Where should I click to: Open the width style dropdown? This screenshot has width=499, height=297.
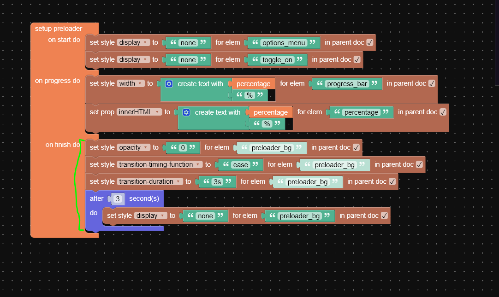pyautogui.click(x=131, y=83)
